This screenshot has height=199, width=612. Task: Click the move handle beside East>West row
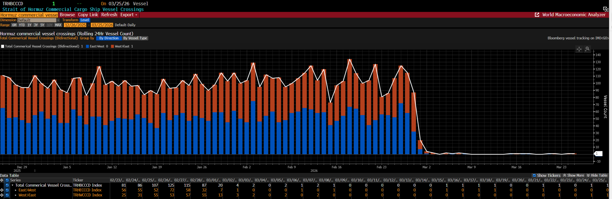[x=2, y=190]
